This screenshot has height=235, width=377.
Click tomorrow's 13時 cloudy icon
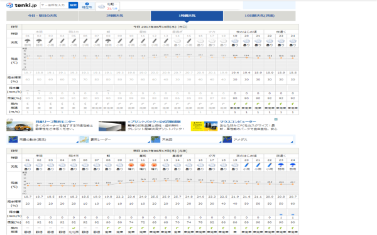(166, 165)
